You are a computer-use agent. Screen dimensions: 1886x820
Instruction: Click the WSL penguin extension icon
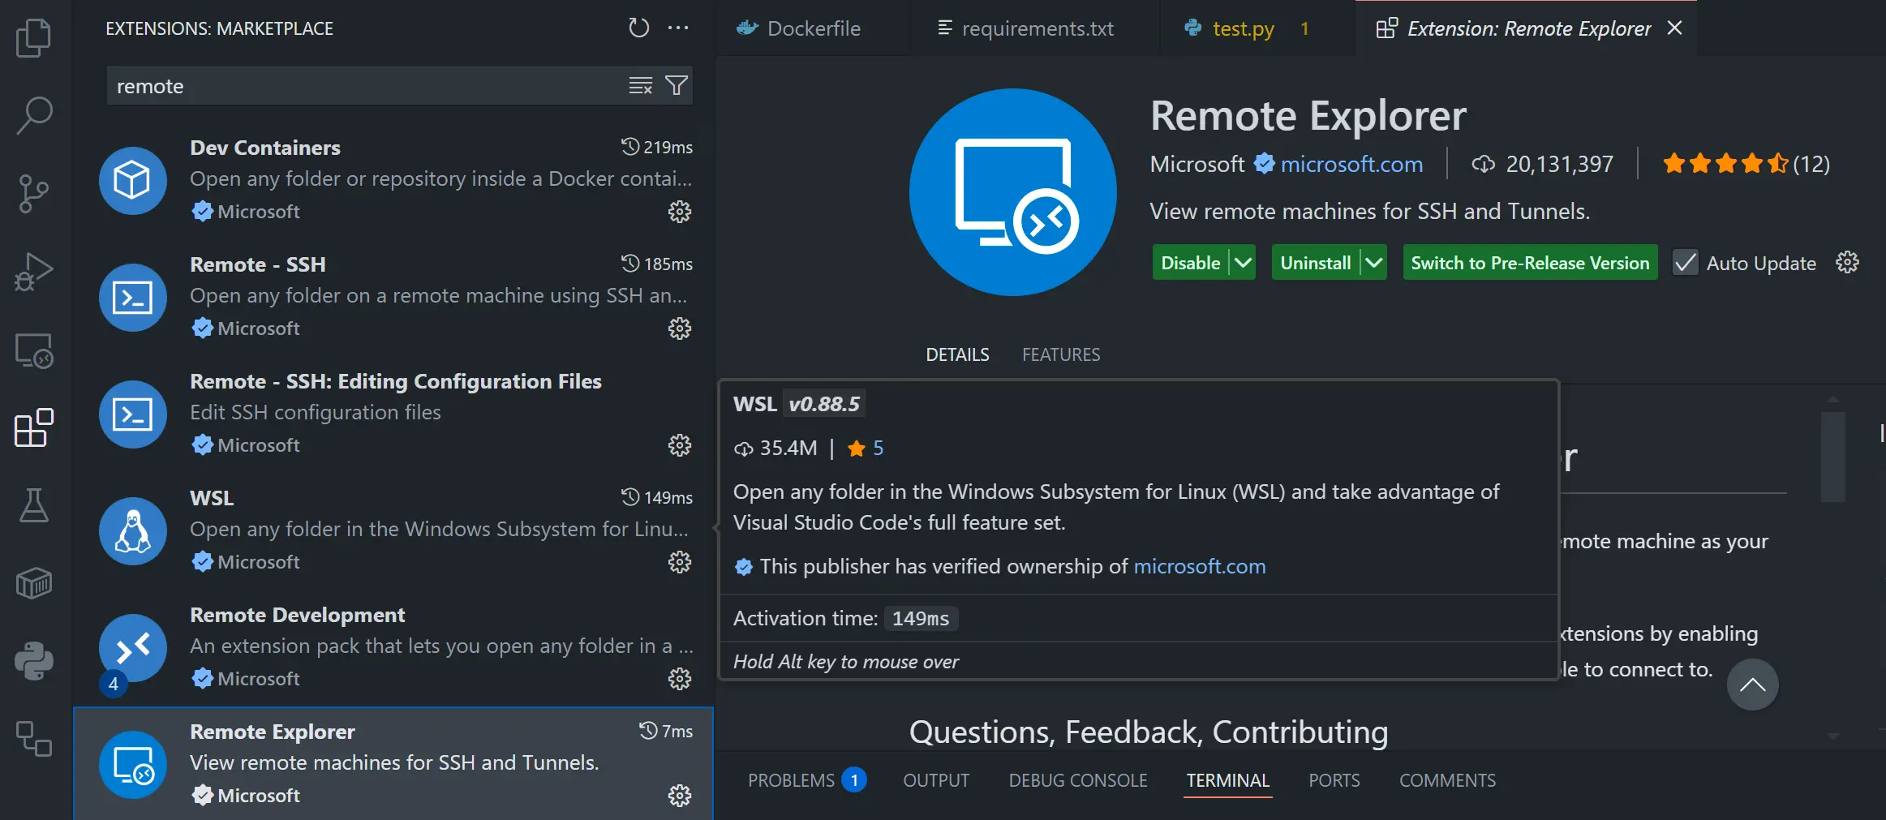coord(133,530)
